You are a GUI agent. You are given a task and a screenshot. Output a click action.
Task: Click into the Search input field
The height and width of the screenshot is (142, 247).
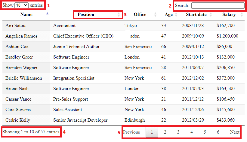tap(218, 5)
